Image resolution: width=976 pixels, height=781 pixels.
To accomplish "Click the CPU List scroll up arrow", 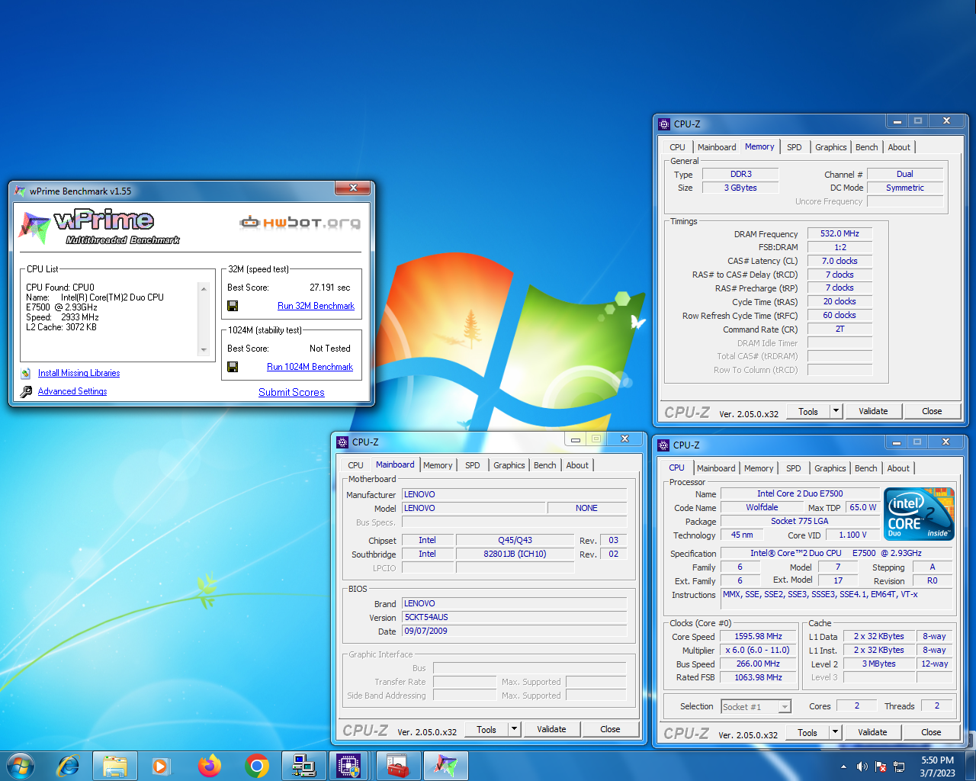I will tap(204, 288).
